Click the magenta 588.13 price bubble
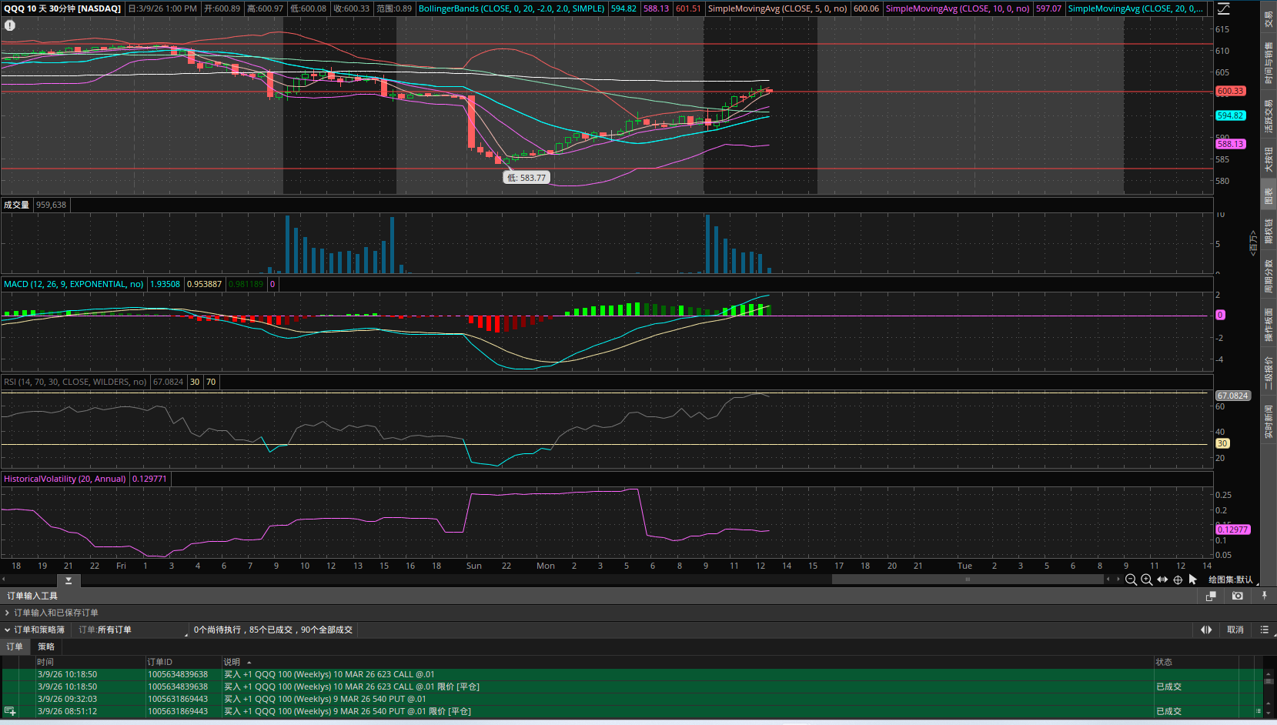Viewport: 1277px width, 725px height. click(1231, 144)
